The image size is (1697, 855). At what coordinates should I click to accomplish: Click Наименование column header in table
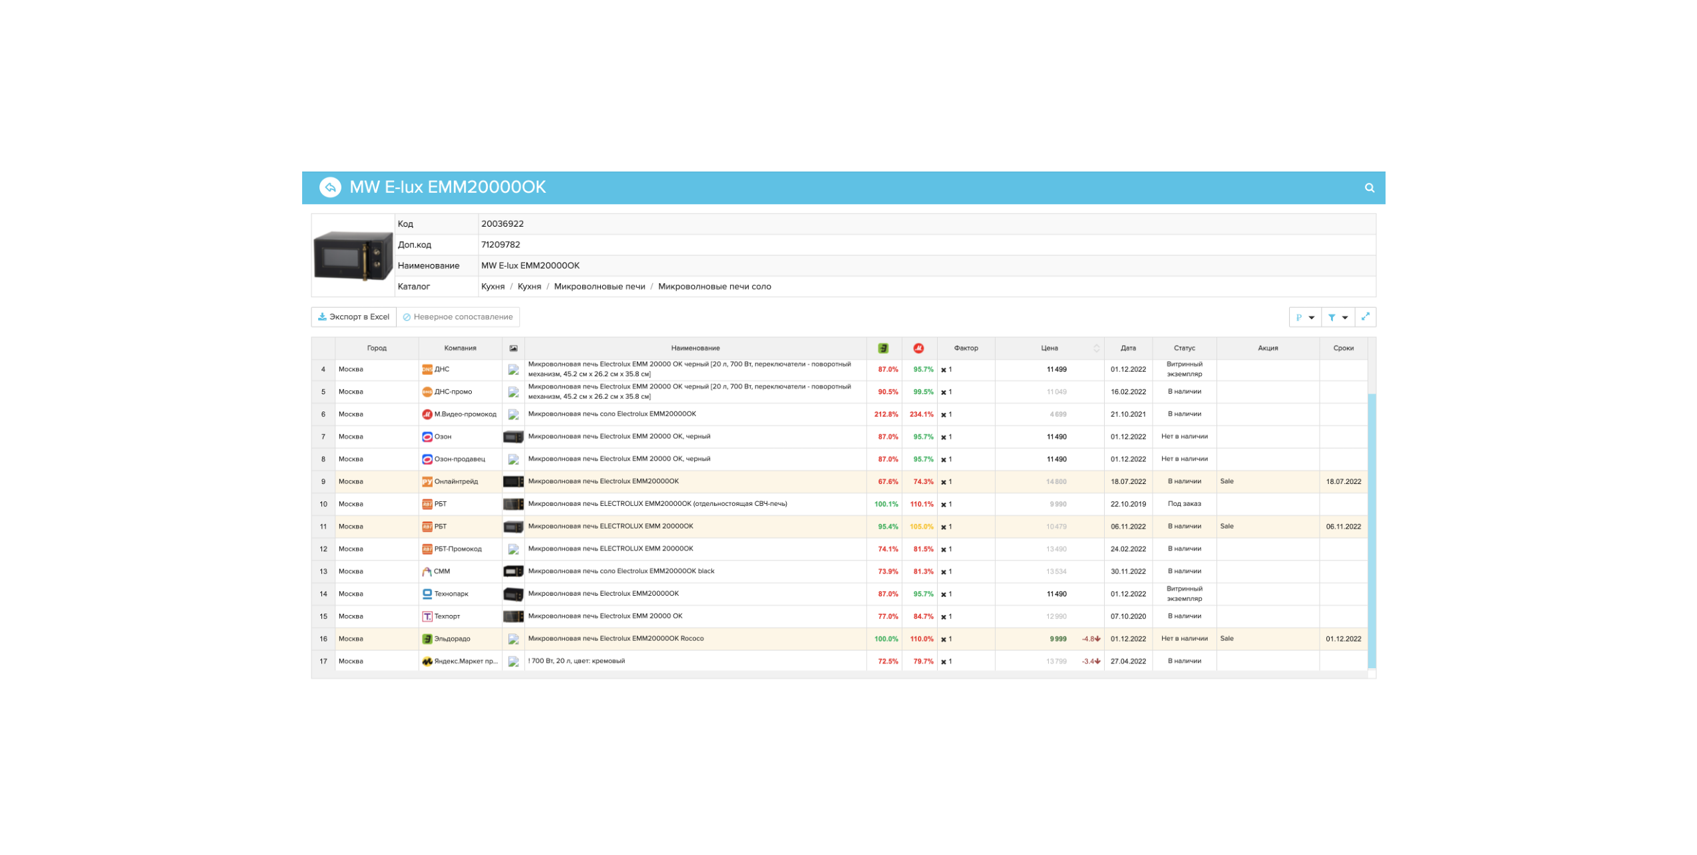tap(695, 348)
